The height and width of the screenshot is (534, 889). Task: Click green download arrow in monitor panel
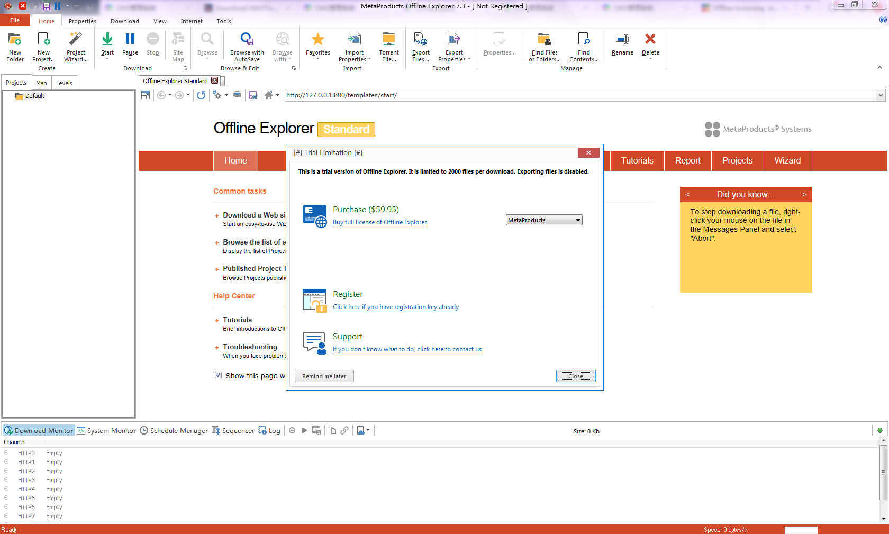coord(880,430)
